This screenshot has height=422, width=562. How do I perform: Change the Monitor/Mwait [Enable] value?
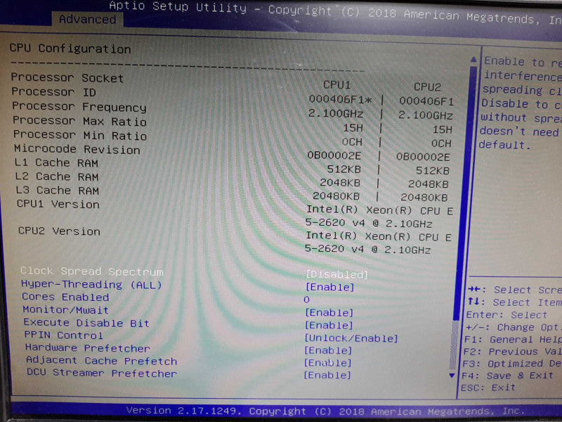pyautogui.click(x=329, y=312)
